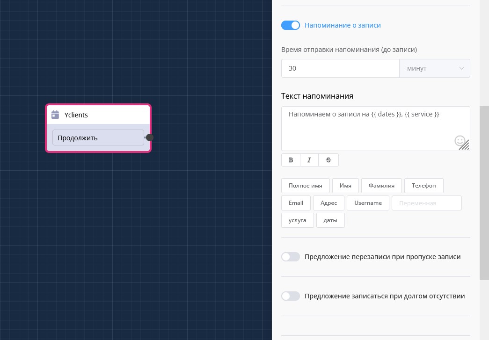Apply italic formatting to reminder text
The width and height of the screenshot is (489, 340).
pos(309,160)
